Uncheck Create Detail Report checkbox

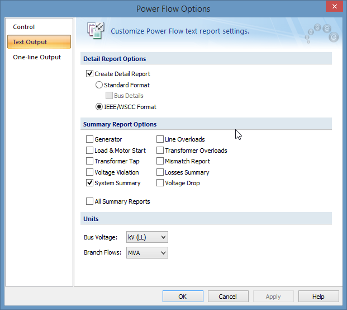[90, 74]
